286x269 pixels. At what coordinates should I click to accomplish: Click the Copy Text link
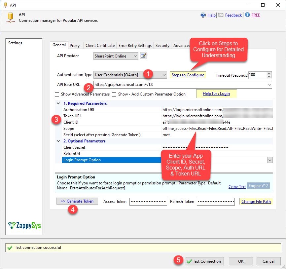(x=237, y=186)
